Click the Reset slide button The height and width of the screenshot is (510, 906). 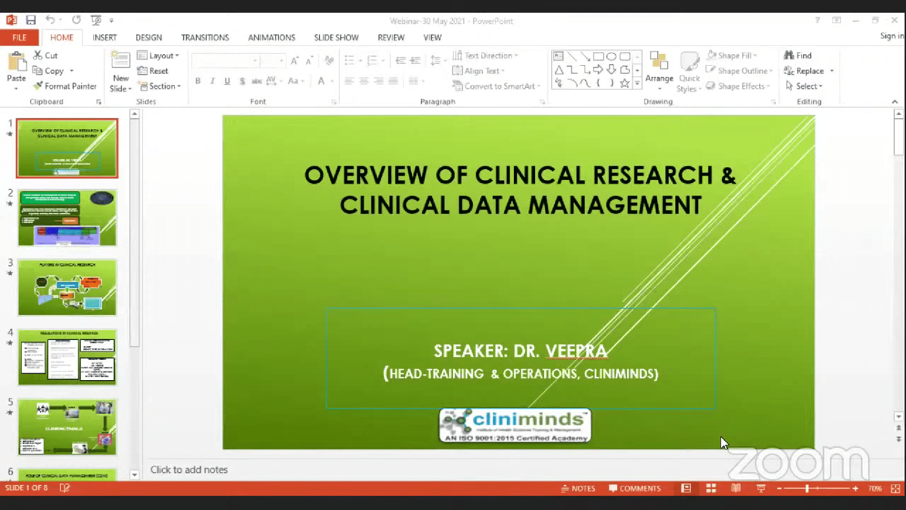coord(153,71)
